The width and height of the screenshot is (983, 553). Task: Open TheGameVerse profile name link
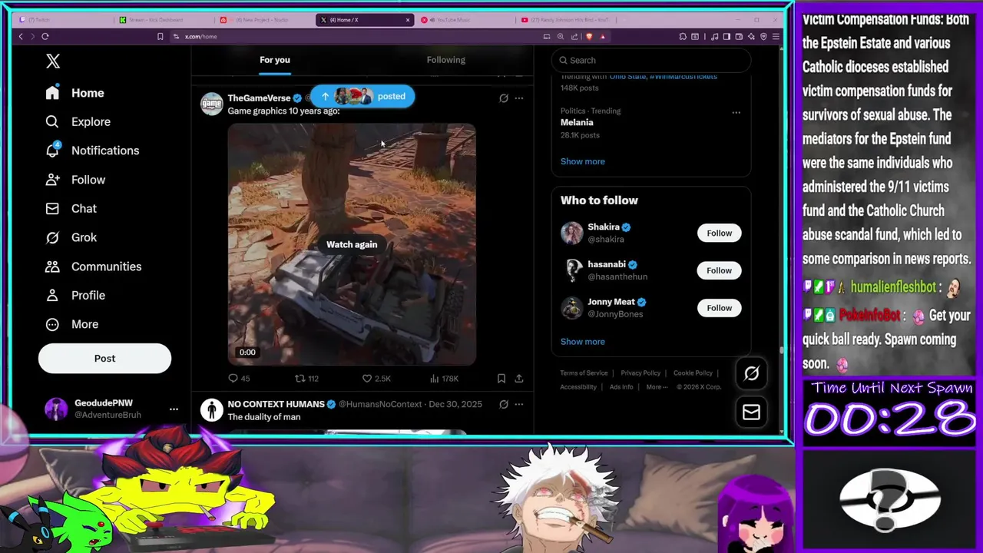coord(259,98)
